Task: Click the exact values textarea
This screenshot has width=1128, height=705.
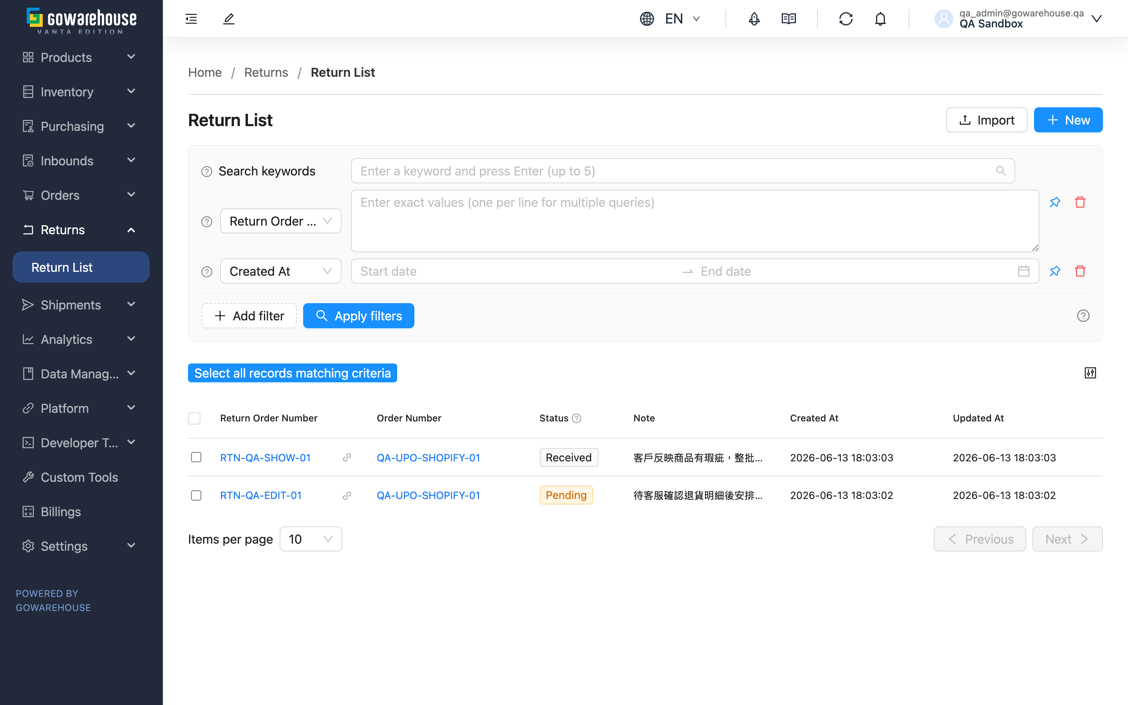Action: (x=695, y=221)
